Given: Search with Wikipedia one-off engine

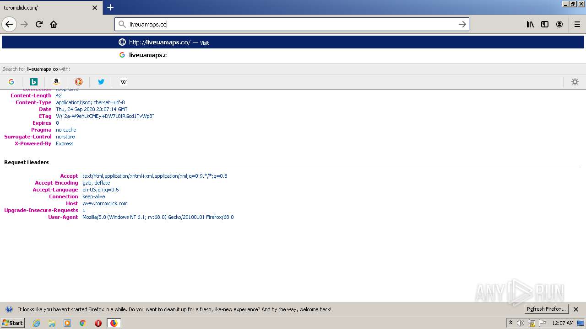Looking at the screenshot, I should (x=124, y=82).
